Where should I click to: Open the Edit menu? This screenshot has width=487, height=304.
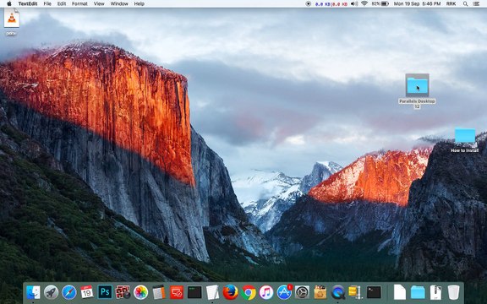(x=62, y=3)
